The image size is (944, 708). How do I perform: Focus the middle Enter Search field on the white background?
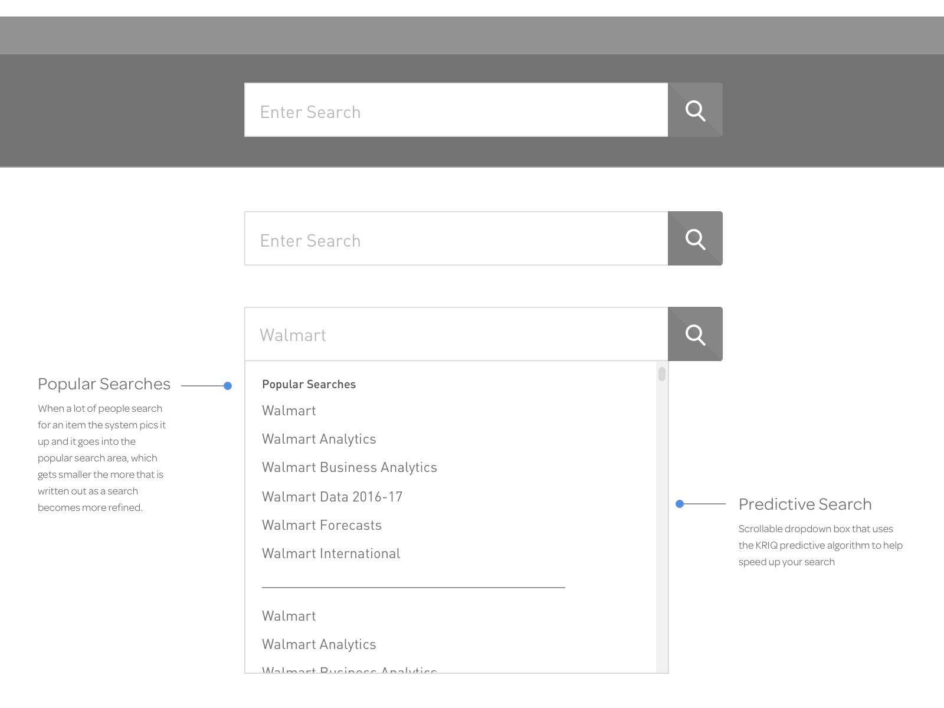click(x=456, y=239)
